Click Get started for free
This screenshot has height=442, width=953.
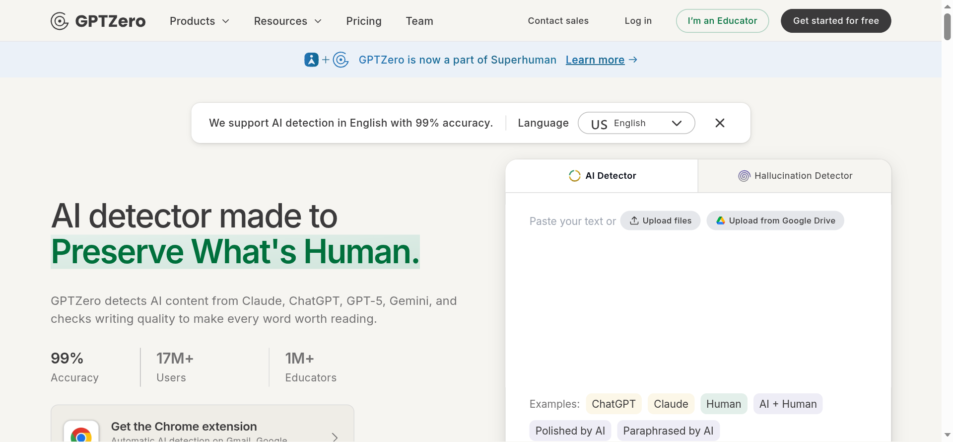pyautogui.click(x=836, y=21)
